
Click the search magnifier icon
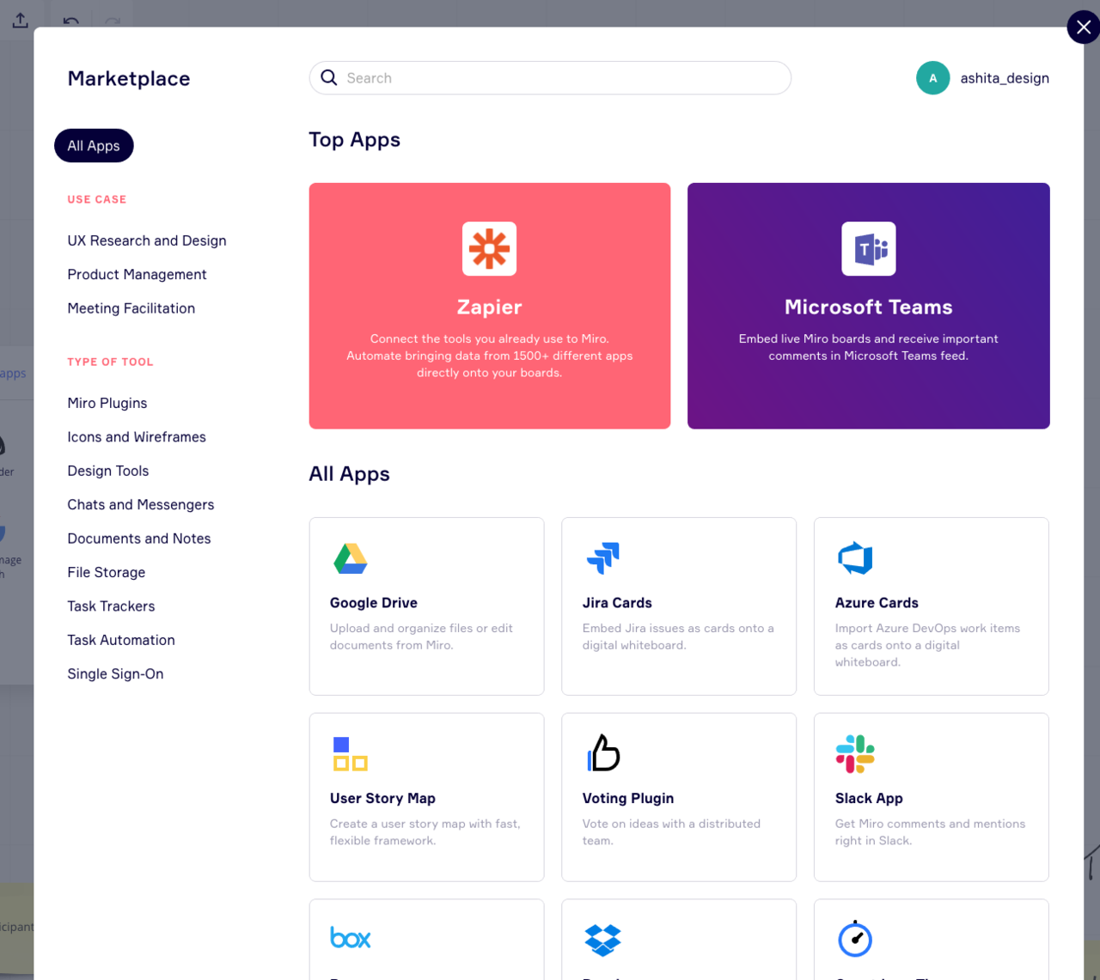click(x=329, y=78)
